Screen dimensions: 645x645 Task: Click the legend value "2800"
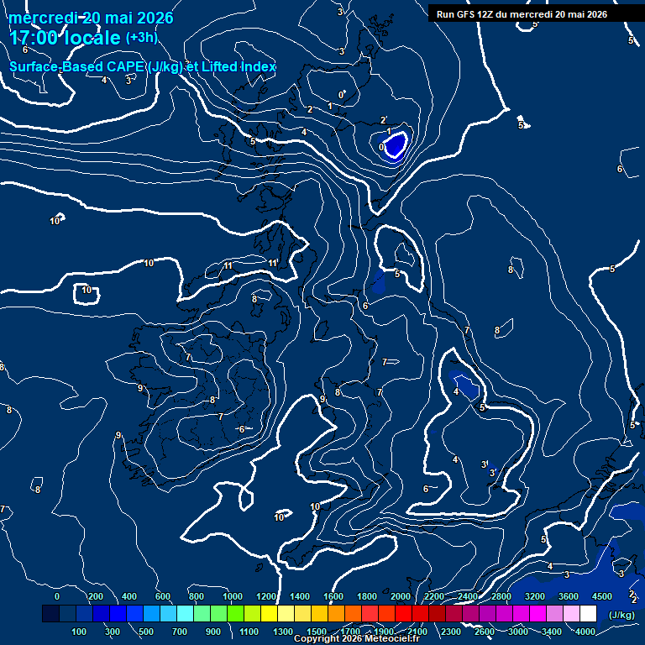point(501,596)
